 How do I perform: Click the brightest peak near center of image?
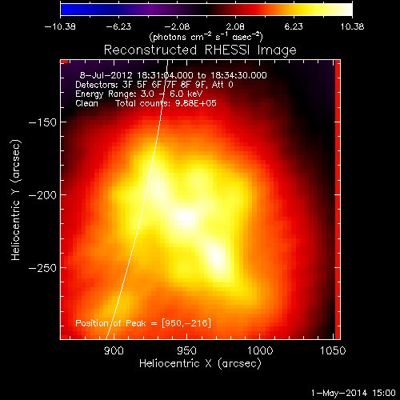(186, 218)
